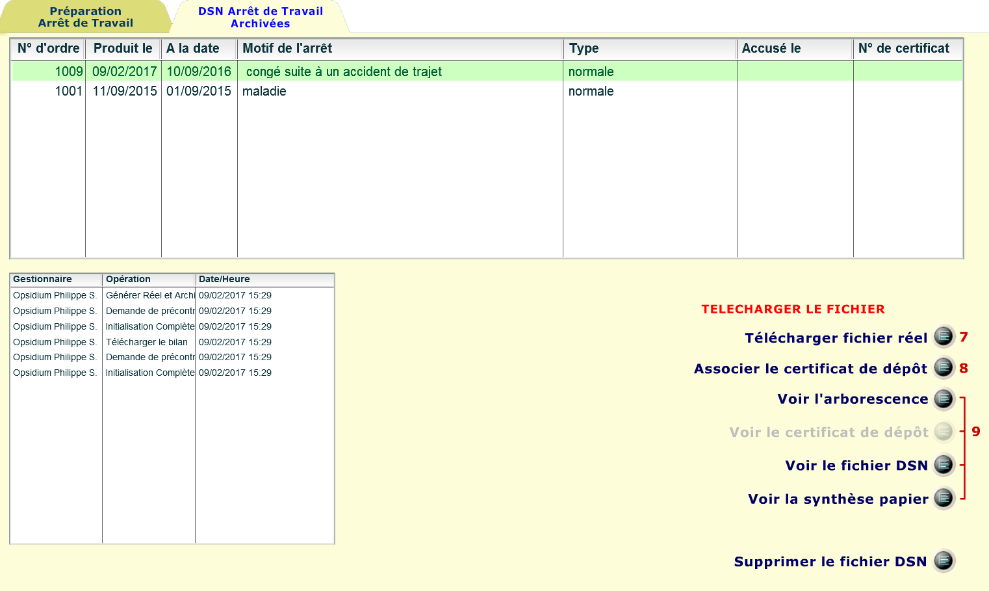989x591 pixels.
Task: Click the Supprimer le fichier DSN label
Action: 830,562
